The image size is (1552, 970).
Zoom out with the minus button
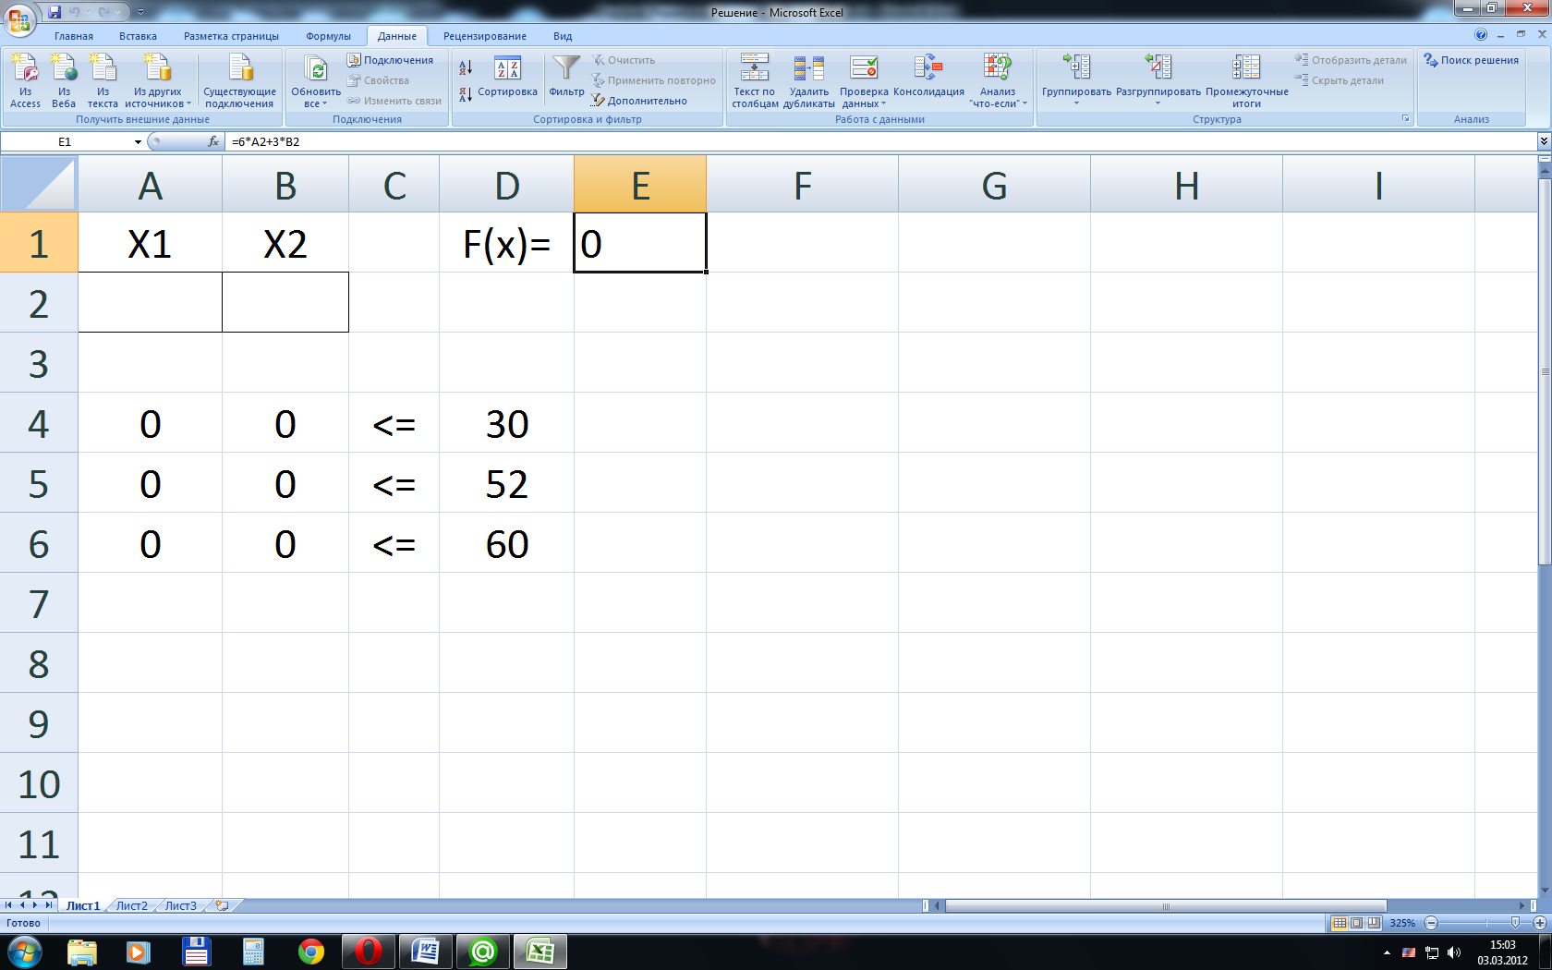coord(1431,923)
